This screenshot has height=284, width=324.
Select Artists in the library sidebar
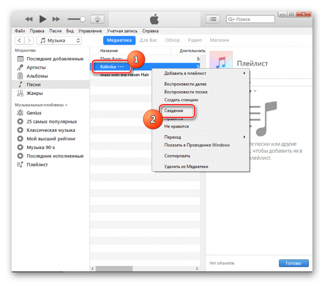click(36, 67)
